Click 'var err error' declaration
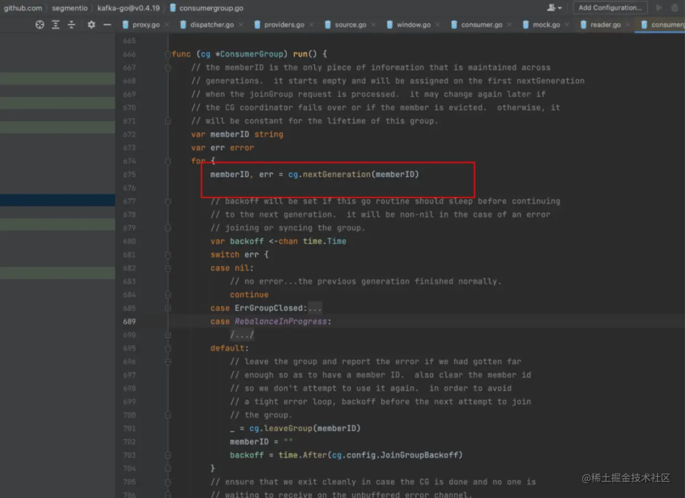The image size is (685, 498). (x=223, y=148)
